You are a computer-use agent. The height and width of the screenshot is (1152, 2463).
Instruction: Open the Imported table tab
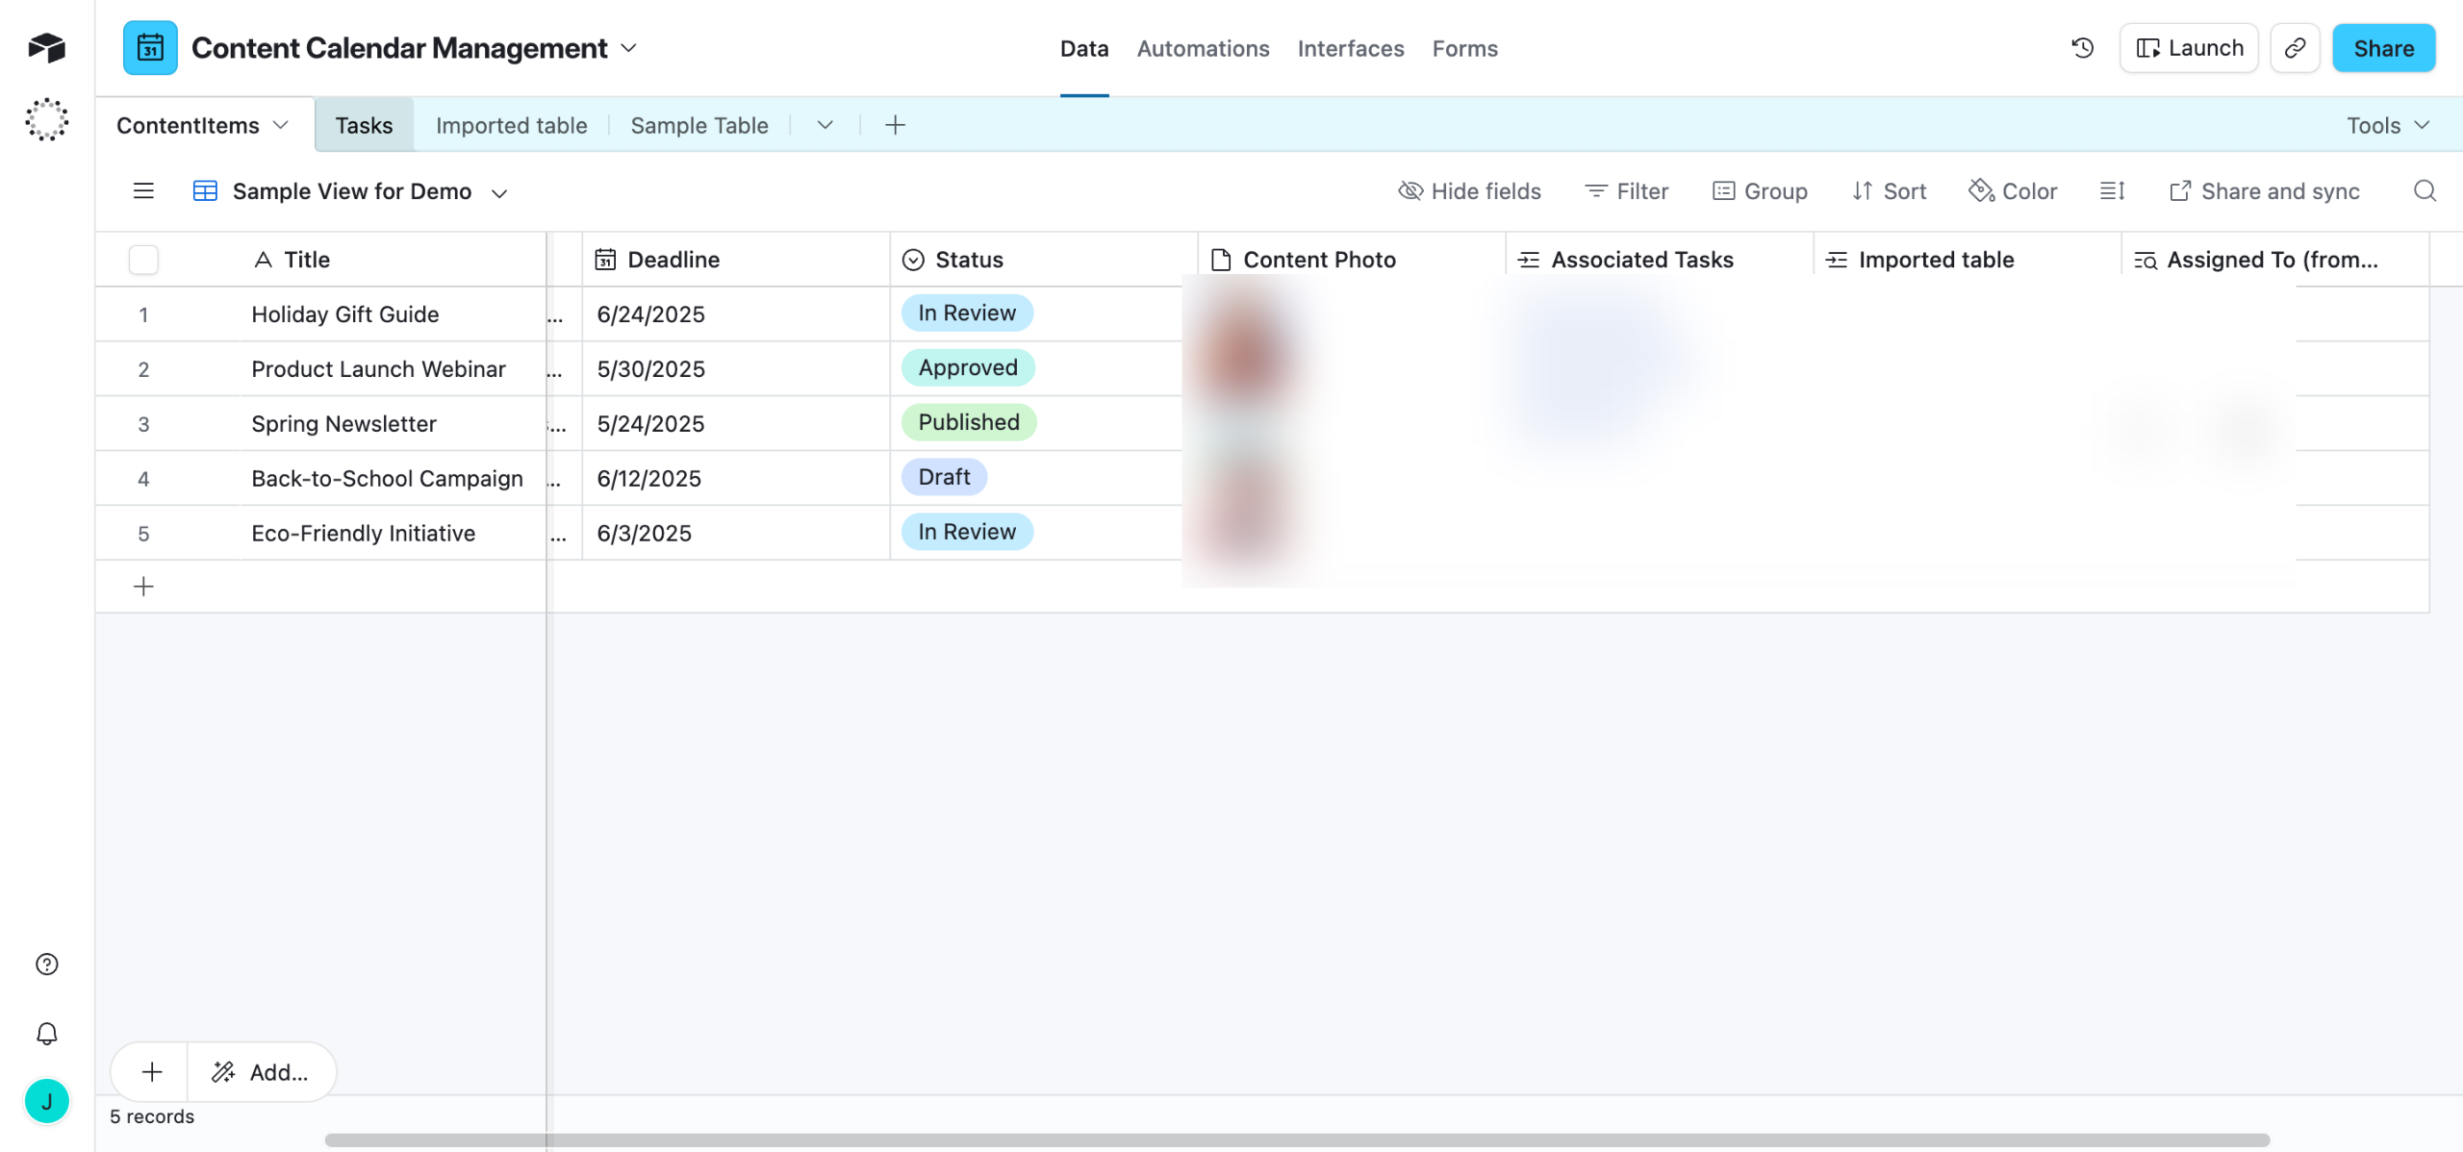point(511,126)
